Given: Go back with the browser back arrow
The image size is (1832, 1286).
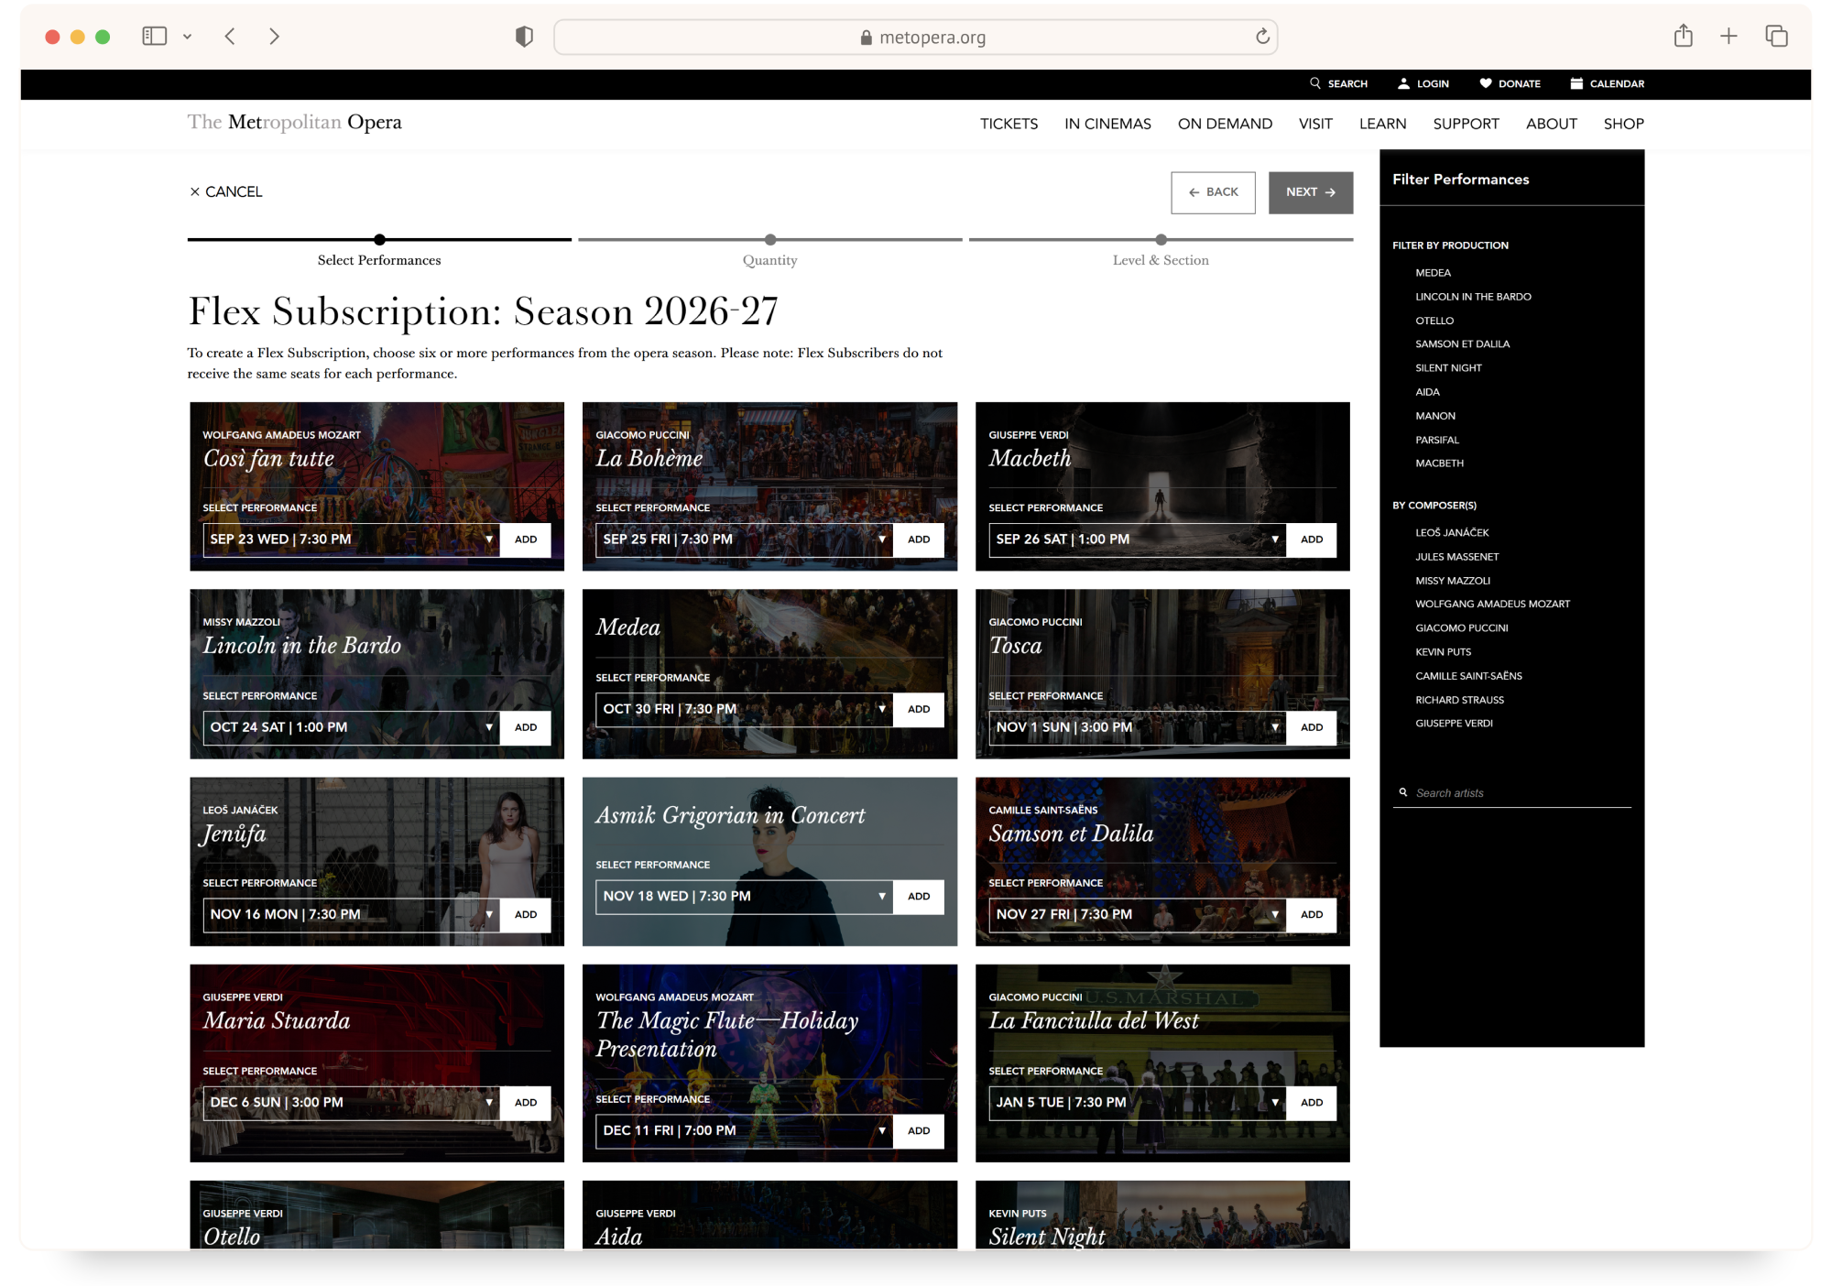Looking at the screenshot, I should click(230, 37).
